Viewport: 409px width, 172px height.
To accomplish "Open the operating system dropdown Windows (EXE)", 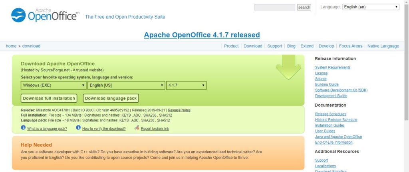I will [54, 85].
